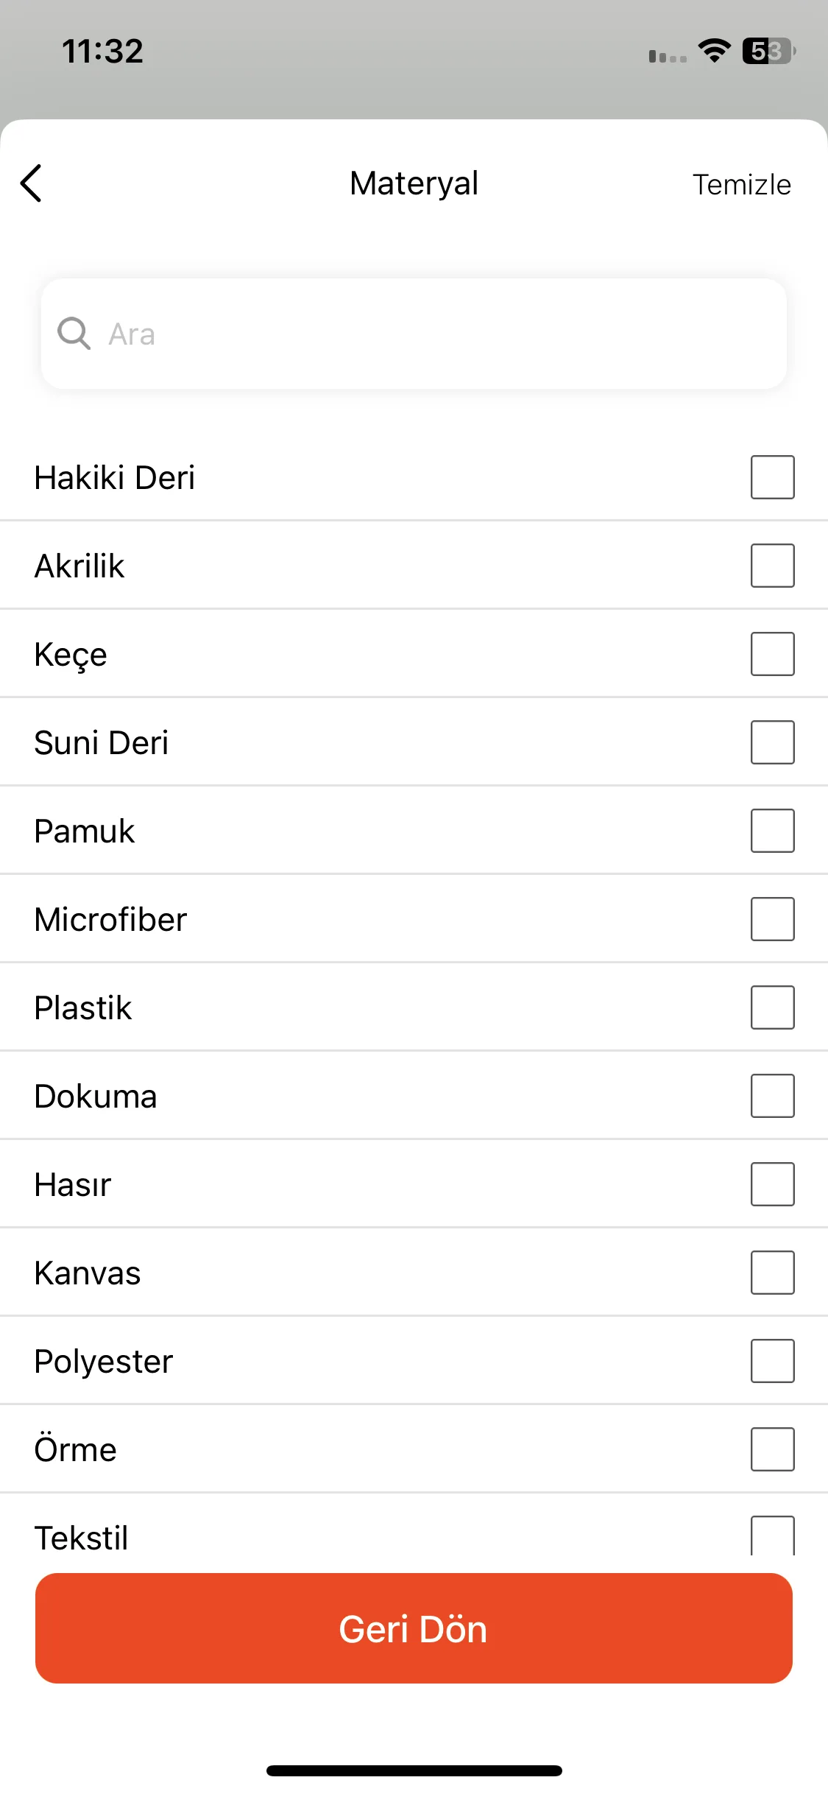Tick the Akrilik checkbox
Screen dimensions: 828x1794
772,566
